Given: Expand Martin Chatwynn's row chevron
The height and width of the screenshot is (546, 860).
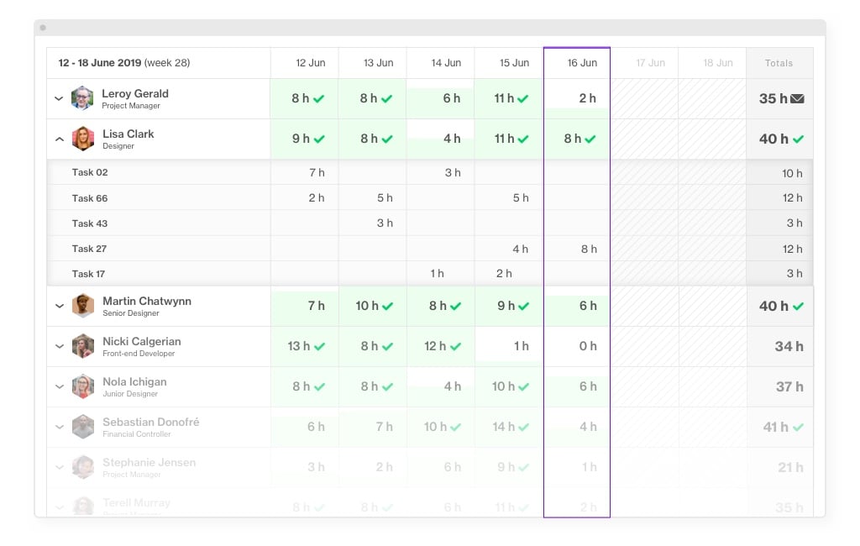Looking at the screenshot, I should [60, 307].
